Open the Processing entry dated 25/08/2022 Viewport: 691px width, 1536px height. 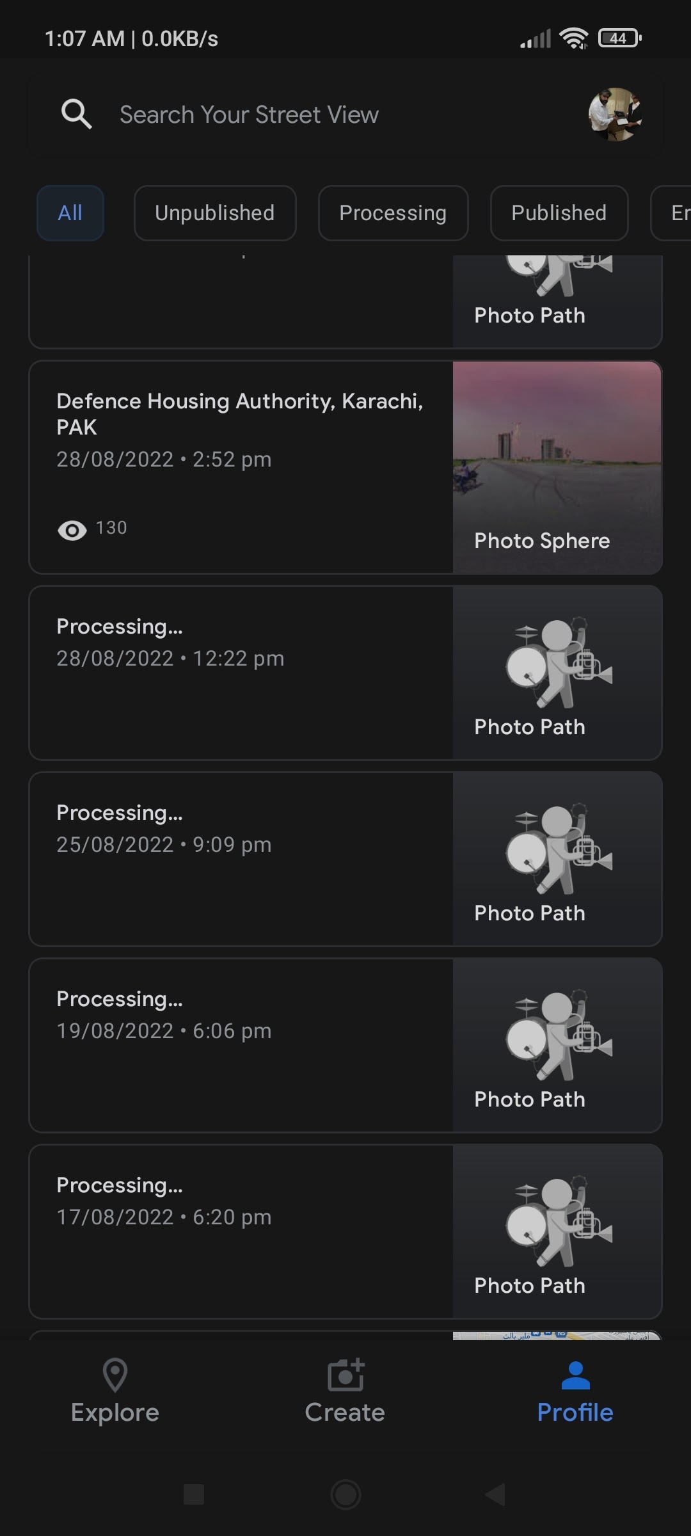pos(241,859)
